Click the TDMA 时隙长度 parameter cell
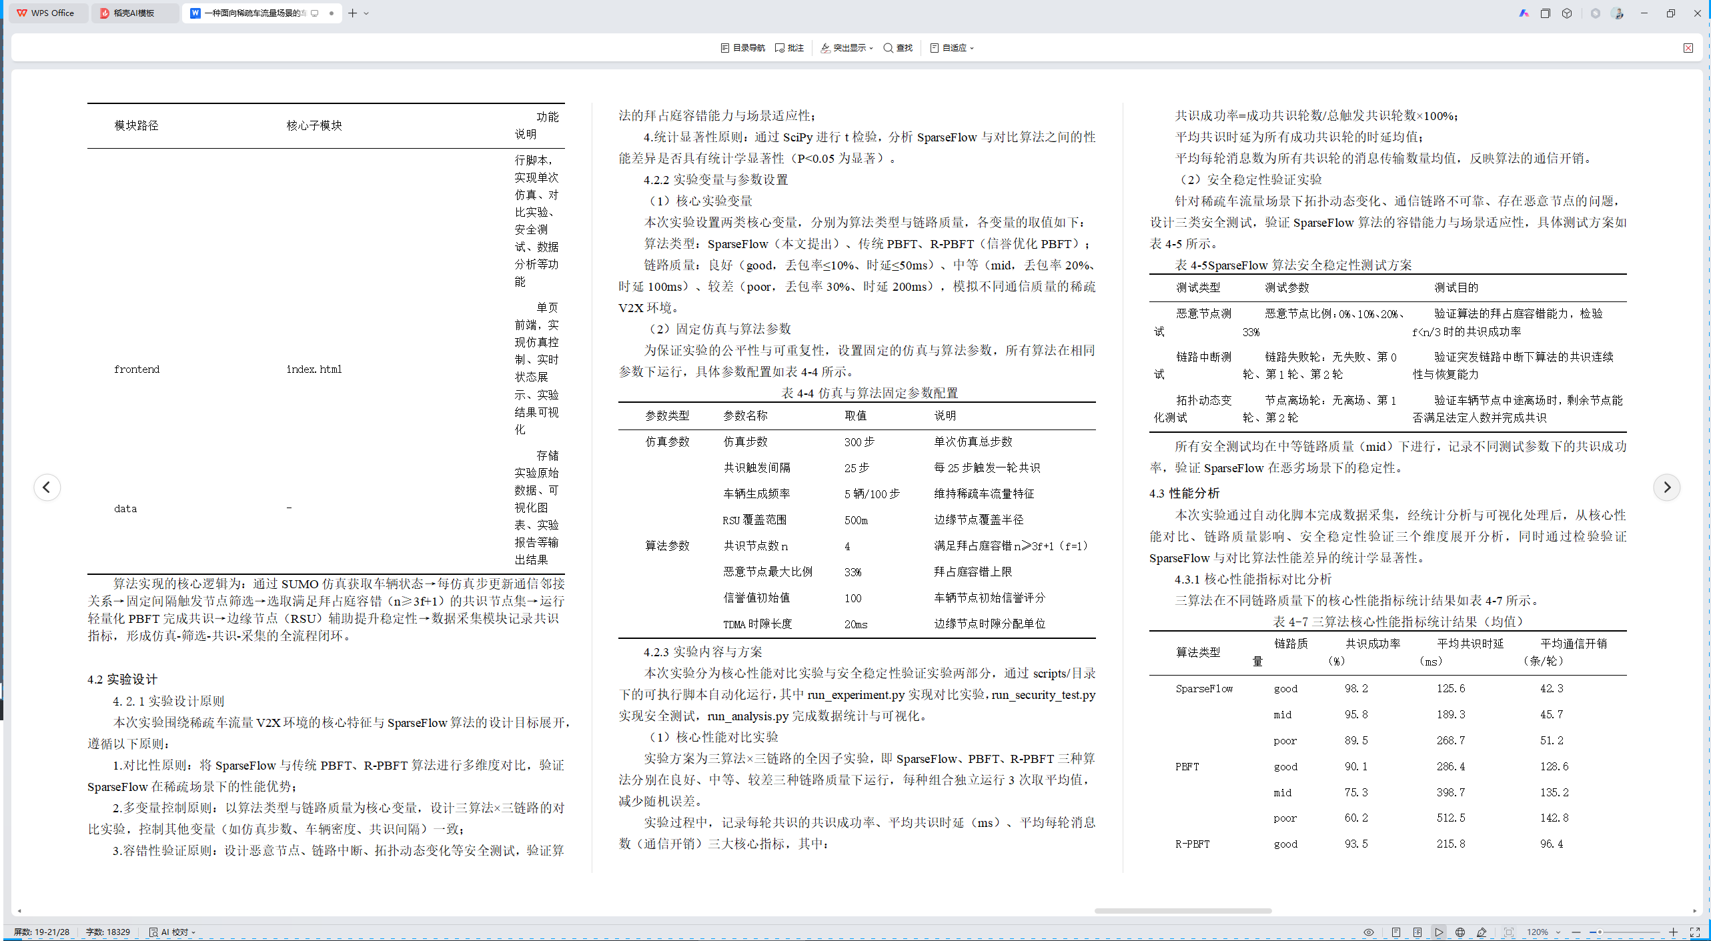Viewport: 1711px width, 941px height. (x=757, y=624)
